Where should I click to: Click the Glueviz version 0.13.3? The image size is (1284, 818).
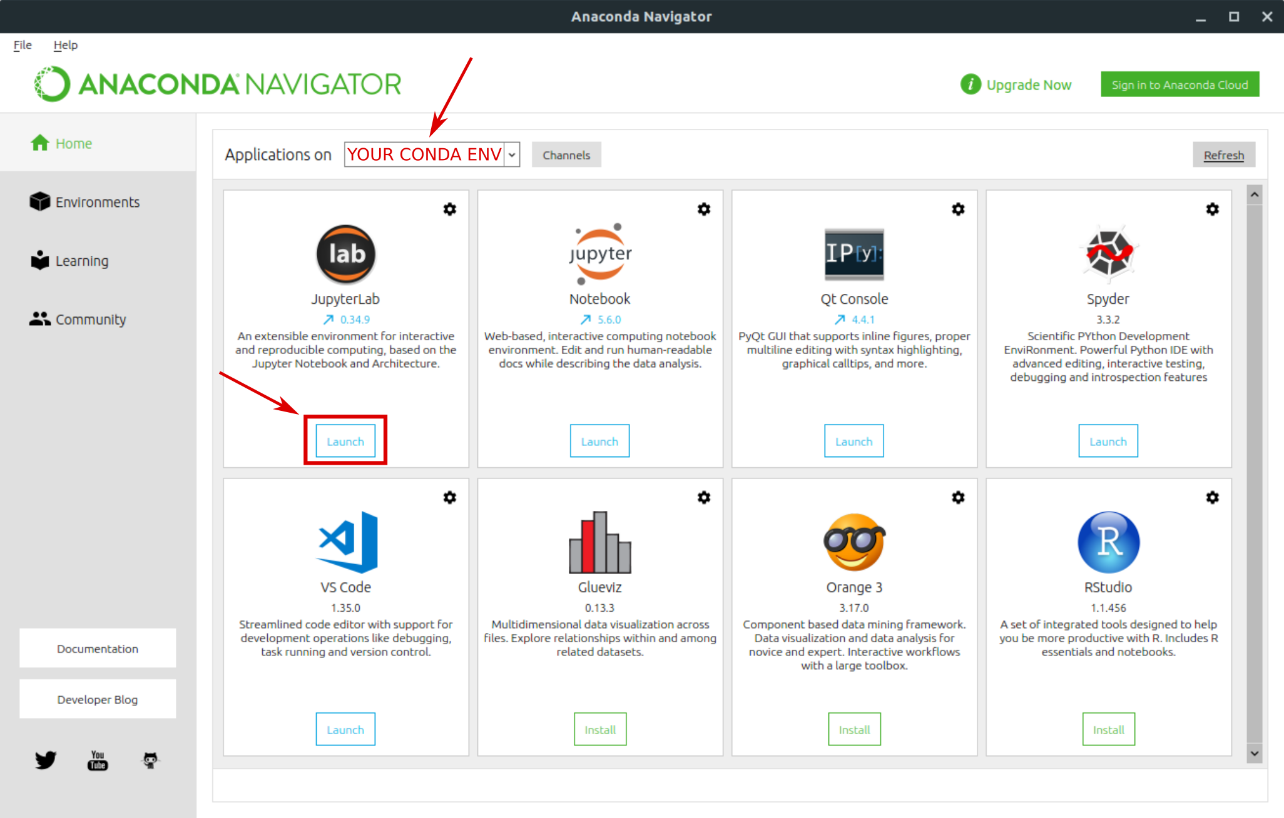(x=599, y=608)
